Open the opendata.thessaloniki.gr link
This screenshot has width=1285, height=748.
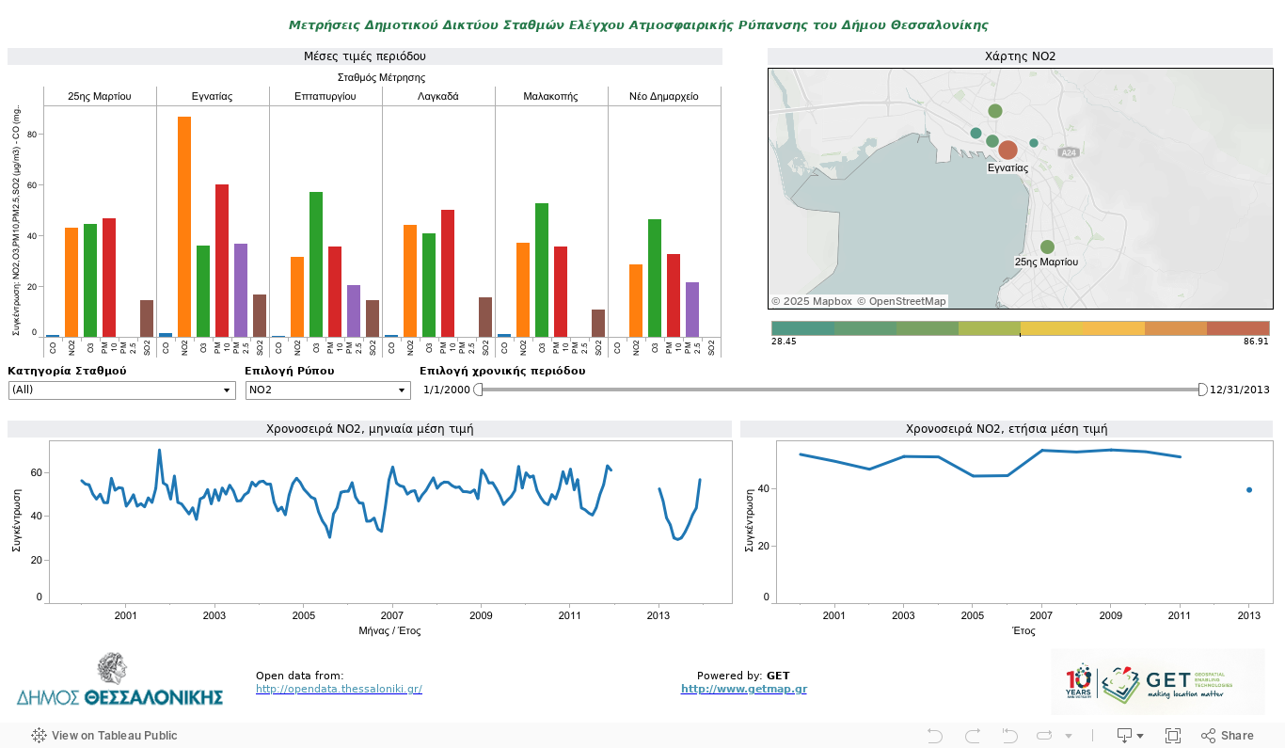[339, 689]
